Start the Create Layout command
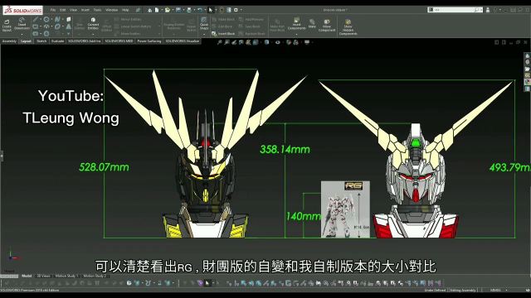This screenshot has height=298, width=531. pyautogui.click(x=7, y=26)
